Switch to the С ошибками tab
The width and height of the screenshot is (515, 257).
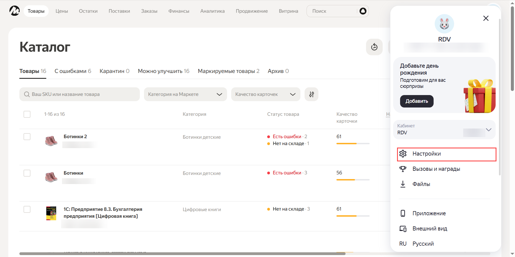(73, 71)
